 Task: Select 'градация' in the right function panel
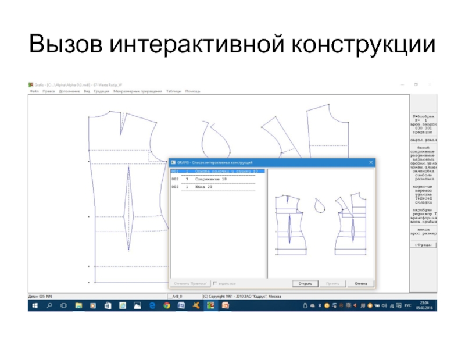click(423, 132)
